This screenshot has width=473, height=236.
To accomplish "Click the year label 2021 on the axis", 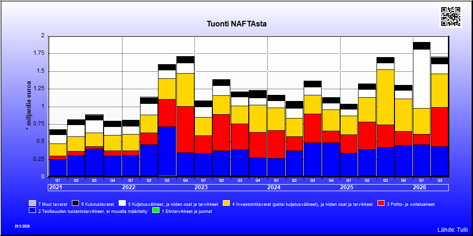I will (x=55, y=187).
